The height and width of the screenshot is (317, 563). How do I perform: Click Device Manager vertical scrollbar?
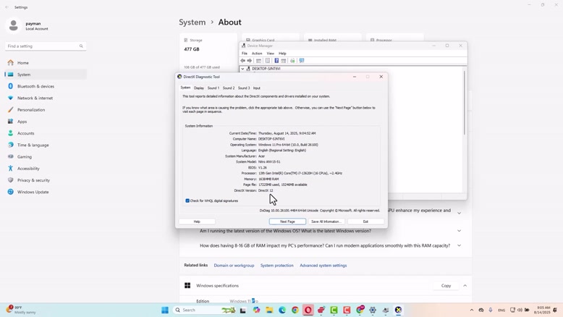pyautogui.click(x=465, y=103)
